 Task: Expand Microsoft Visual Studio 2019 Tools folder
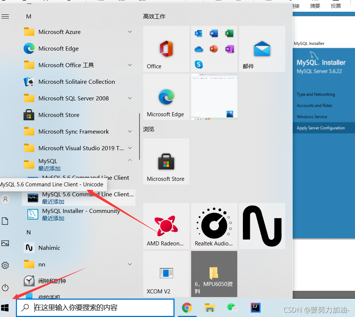pos(79,148)
